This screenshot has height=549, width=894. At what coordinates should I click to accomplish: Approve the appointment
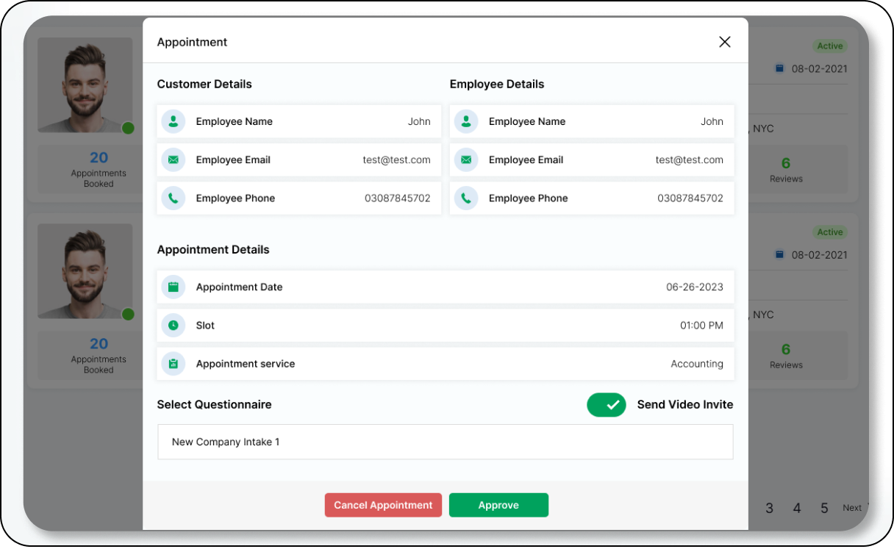tap(498, 506)
